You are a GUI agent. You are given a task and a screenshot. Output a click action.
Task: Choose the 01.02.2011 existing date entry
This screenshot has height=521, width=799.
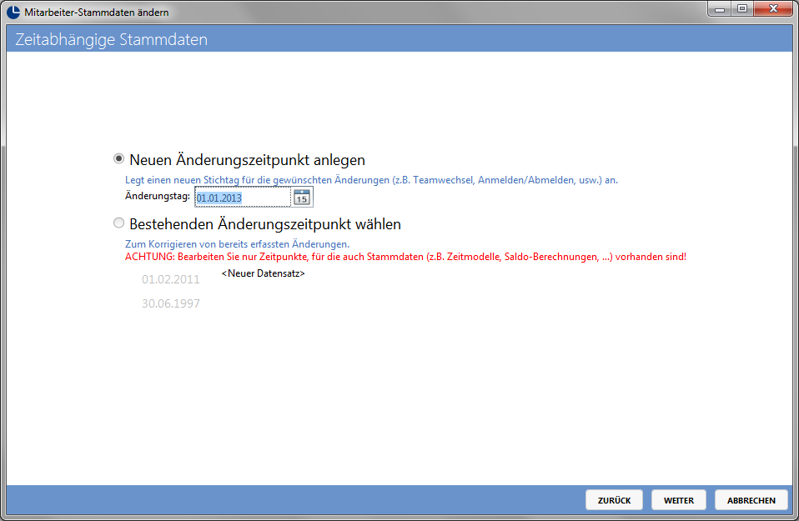click(x=171, y=279)
